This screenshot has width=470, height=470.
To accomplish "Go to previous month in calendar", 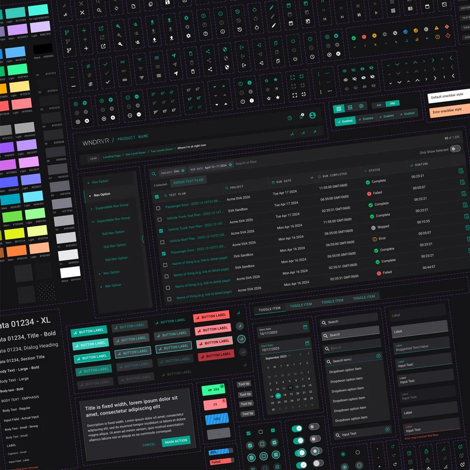I will pos(300,354).
